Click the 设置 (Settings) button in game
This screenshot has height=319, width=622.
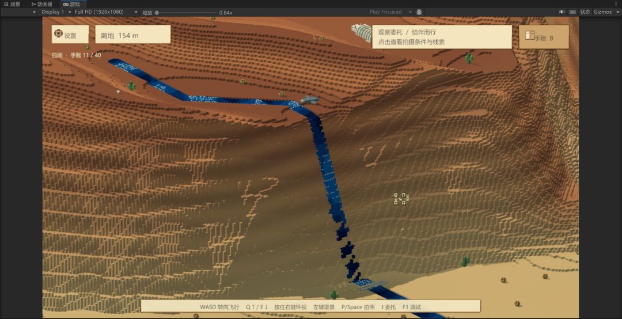click(70, 35)
